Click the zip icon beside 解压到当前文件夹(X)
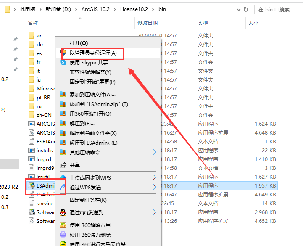Viewport: 303px width, 246px height. [x=63, y=133]
